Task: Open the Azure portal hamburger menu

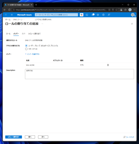Action: point(12,15)
